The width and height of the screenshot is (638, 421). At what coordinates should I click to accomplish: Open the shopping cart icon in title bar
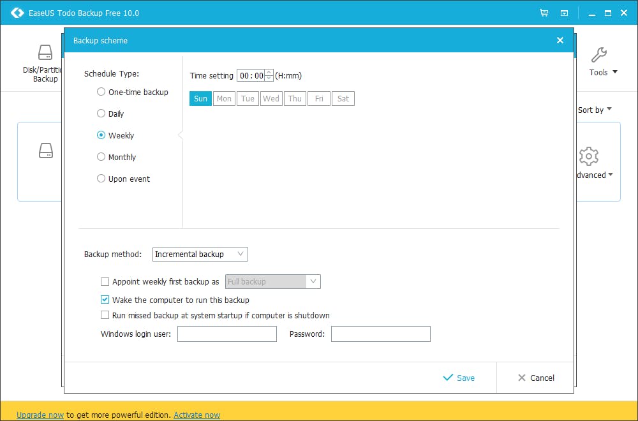click(544, 13)
